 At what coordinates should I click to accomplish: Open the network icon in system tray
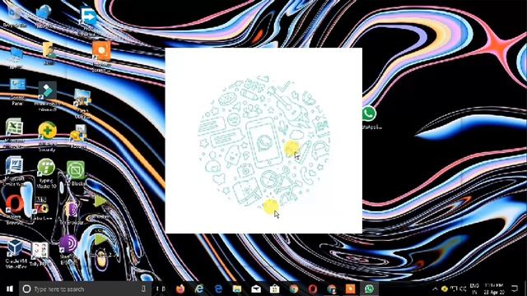click(454, 289)
